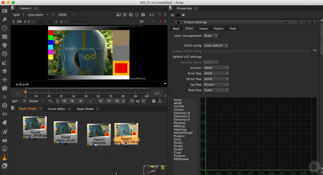Open the Image nodes toolbar menu
This screenshot has height=175, width=323.
5,11
